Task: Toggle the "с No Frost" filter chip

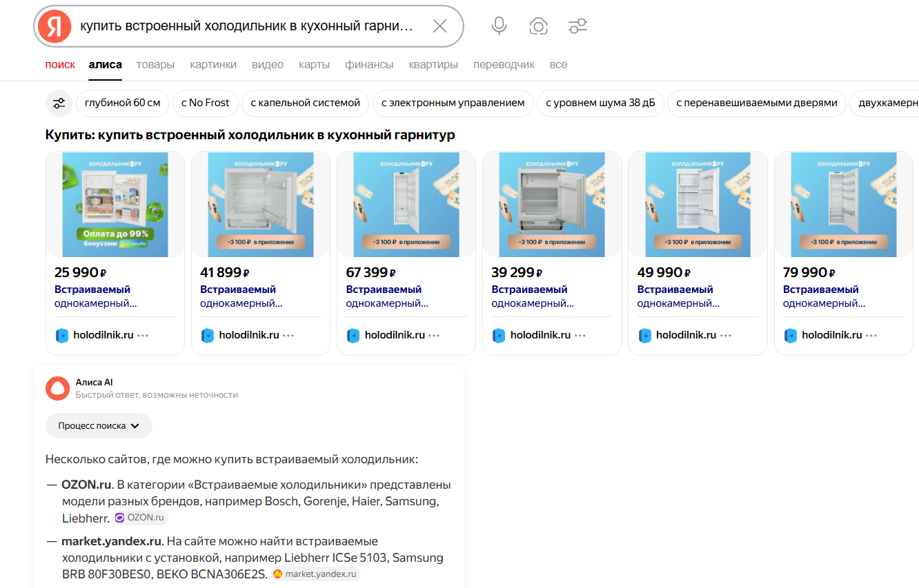Action: (x=205, y=103)
